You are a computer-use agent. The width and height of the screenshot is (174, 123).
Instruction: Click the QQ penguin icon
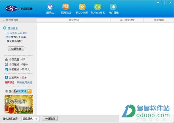pos(15,91)
